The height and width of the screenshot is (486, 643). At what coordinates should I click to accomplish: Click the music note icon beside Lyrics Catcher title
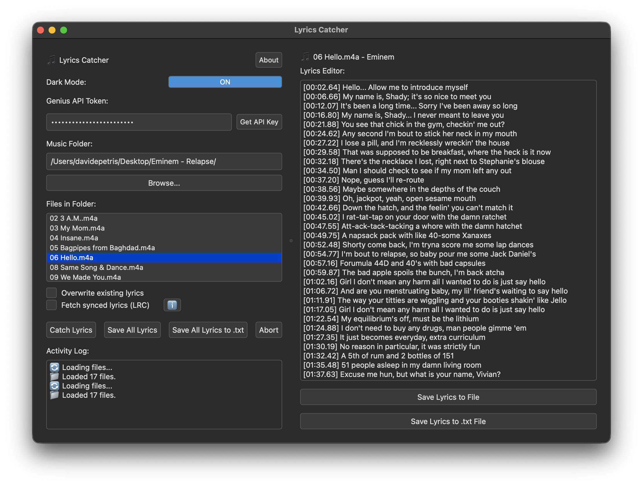click(51, 60)
